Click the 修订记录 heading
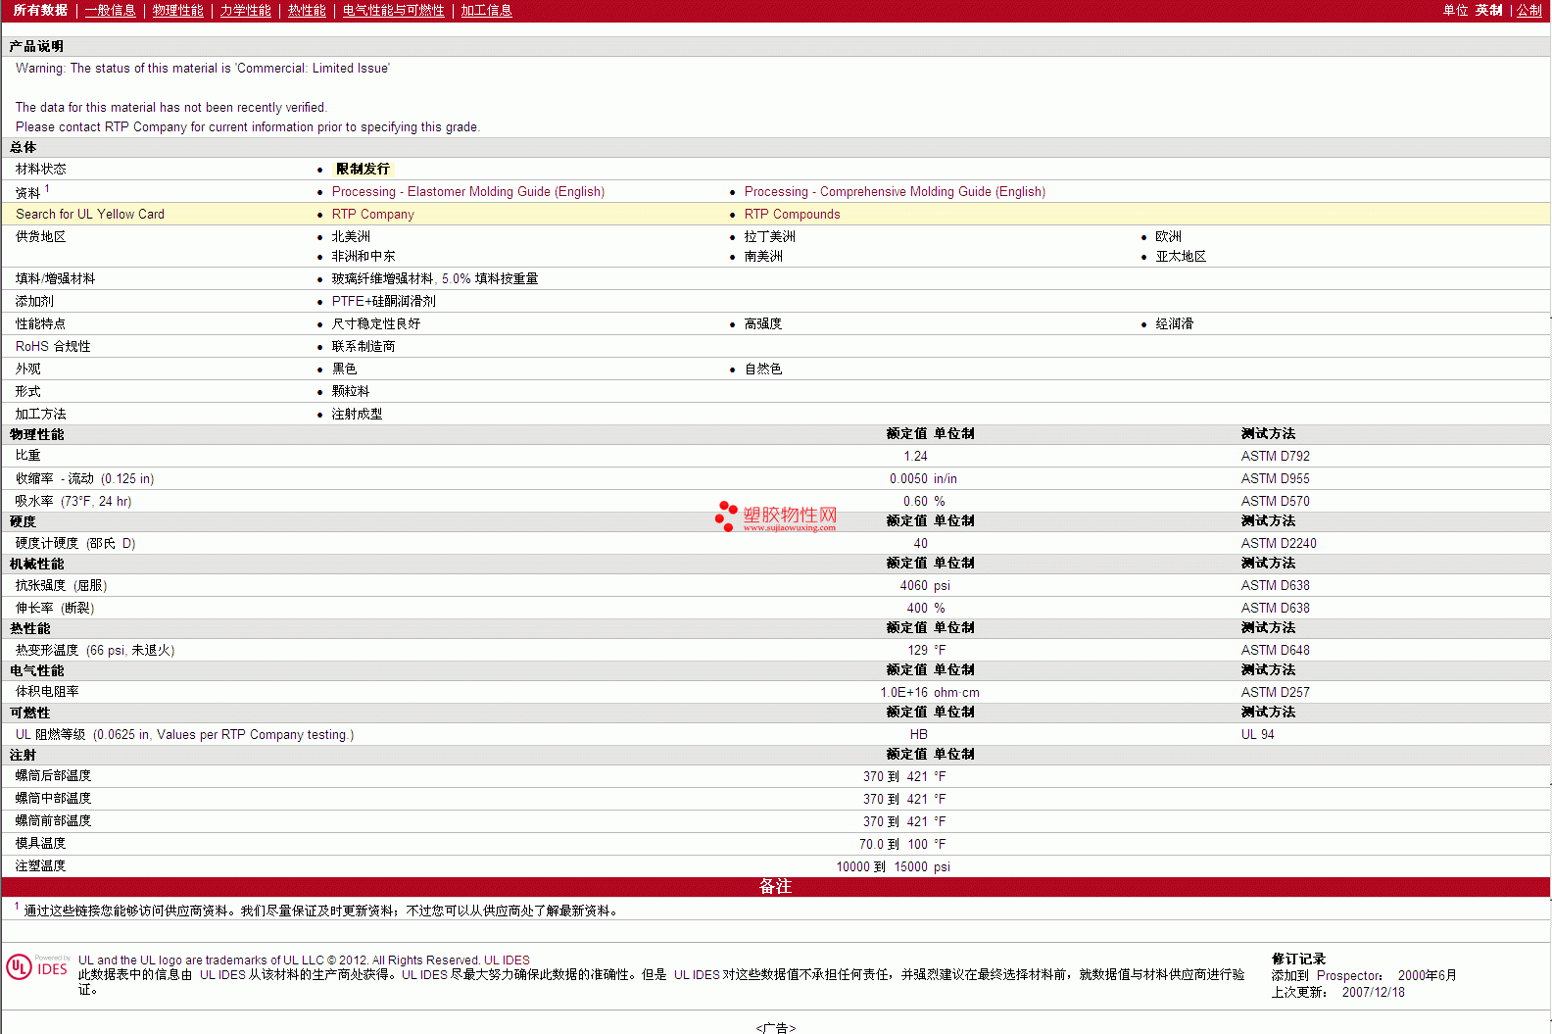This screenshot has height=1034, width=1552. (x=1298, y=960)
